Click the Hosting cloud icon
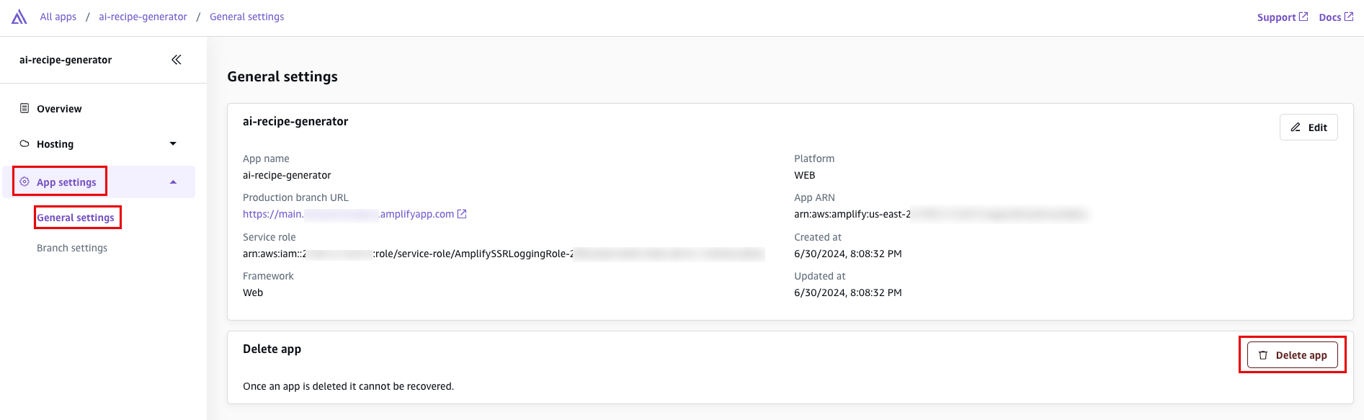Image resolution: width=1364 pixels, height=420 pixels. point(24,143)
